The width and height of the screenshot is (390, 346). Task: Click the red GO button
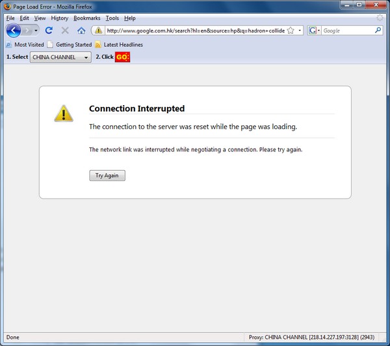122,57
